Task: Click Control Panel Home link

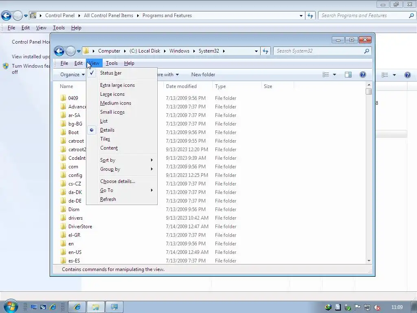Action: point(31,42)
